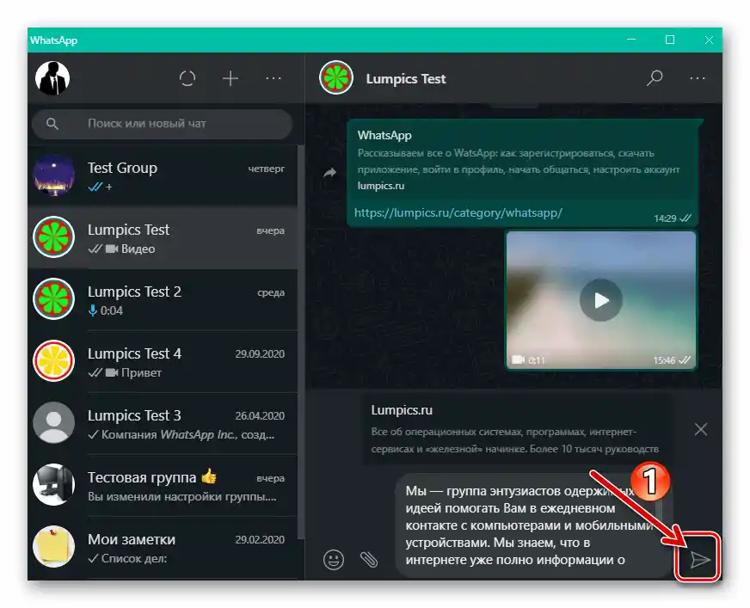Click the Видео label under Lumpics Test

point(138,249)
